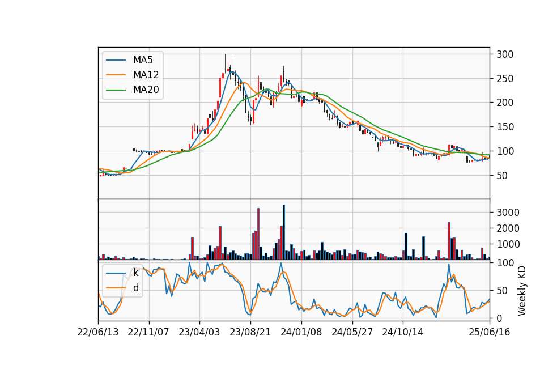Click the volume axis value 2000

tap(508, 228)
